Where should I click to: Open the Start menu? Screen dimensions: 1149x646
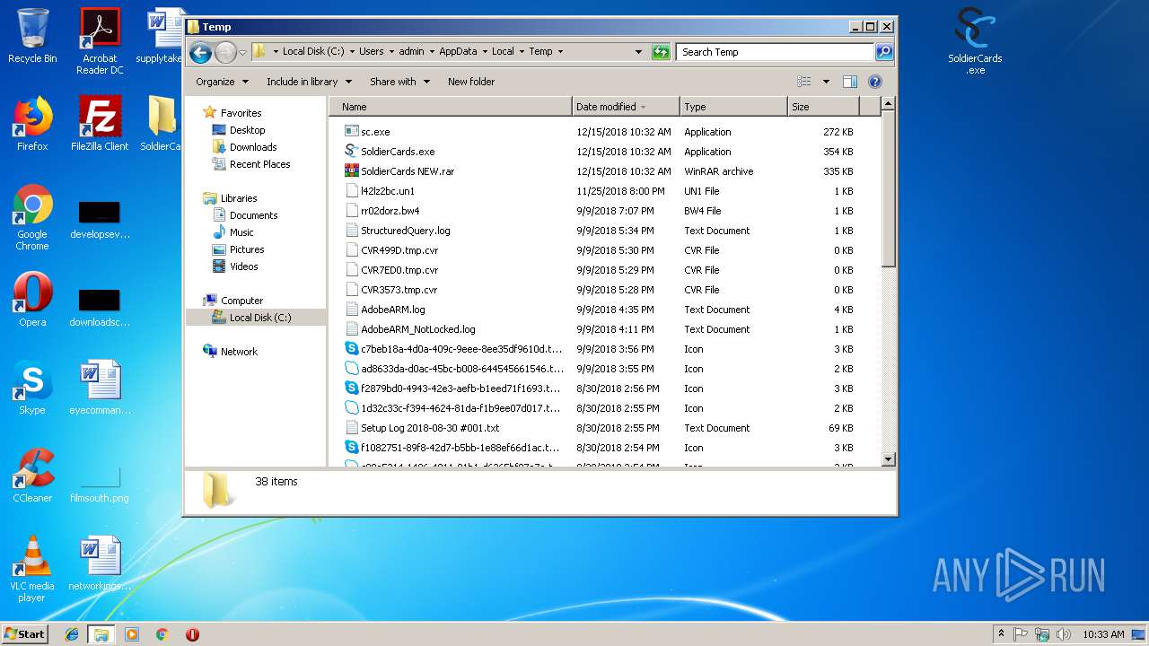click(25, 634)
